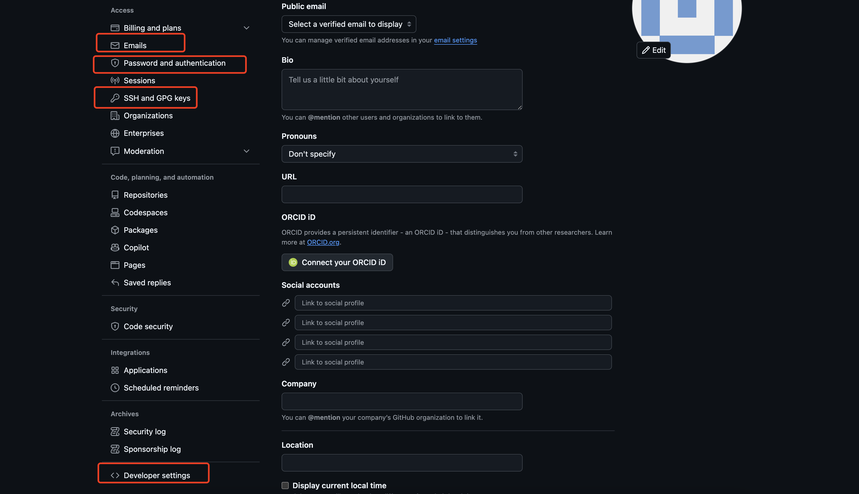Image resolution: width=859 pixels, height=494 pixels.
Task: Click into the Bio text area
Action: tap(402, 90)
